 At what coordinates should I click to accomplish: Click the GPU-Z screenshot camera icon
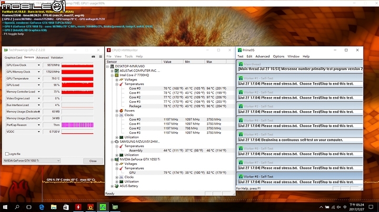(93, 57)
